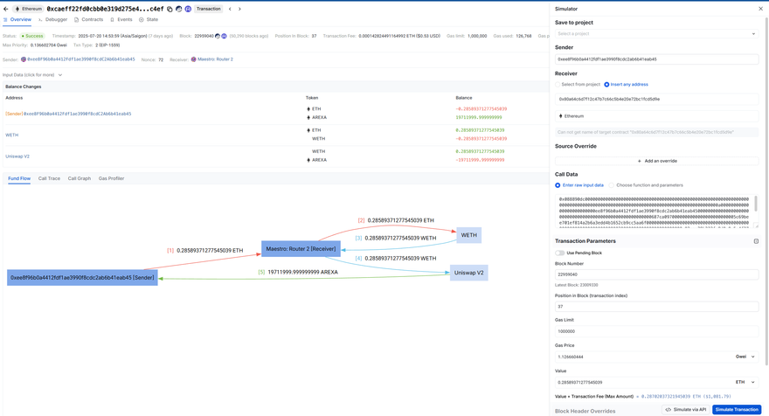
Task: Click the sender address avatar icon
Action: [24, 59]
